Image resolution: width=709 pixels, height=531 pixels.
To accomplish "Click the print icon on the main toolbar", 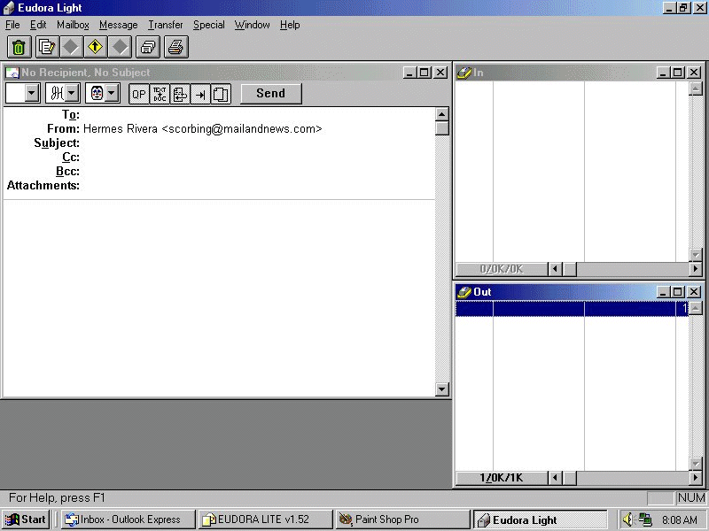I will click(x=175, y=46).
